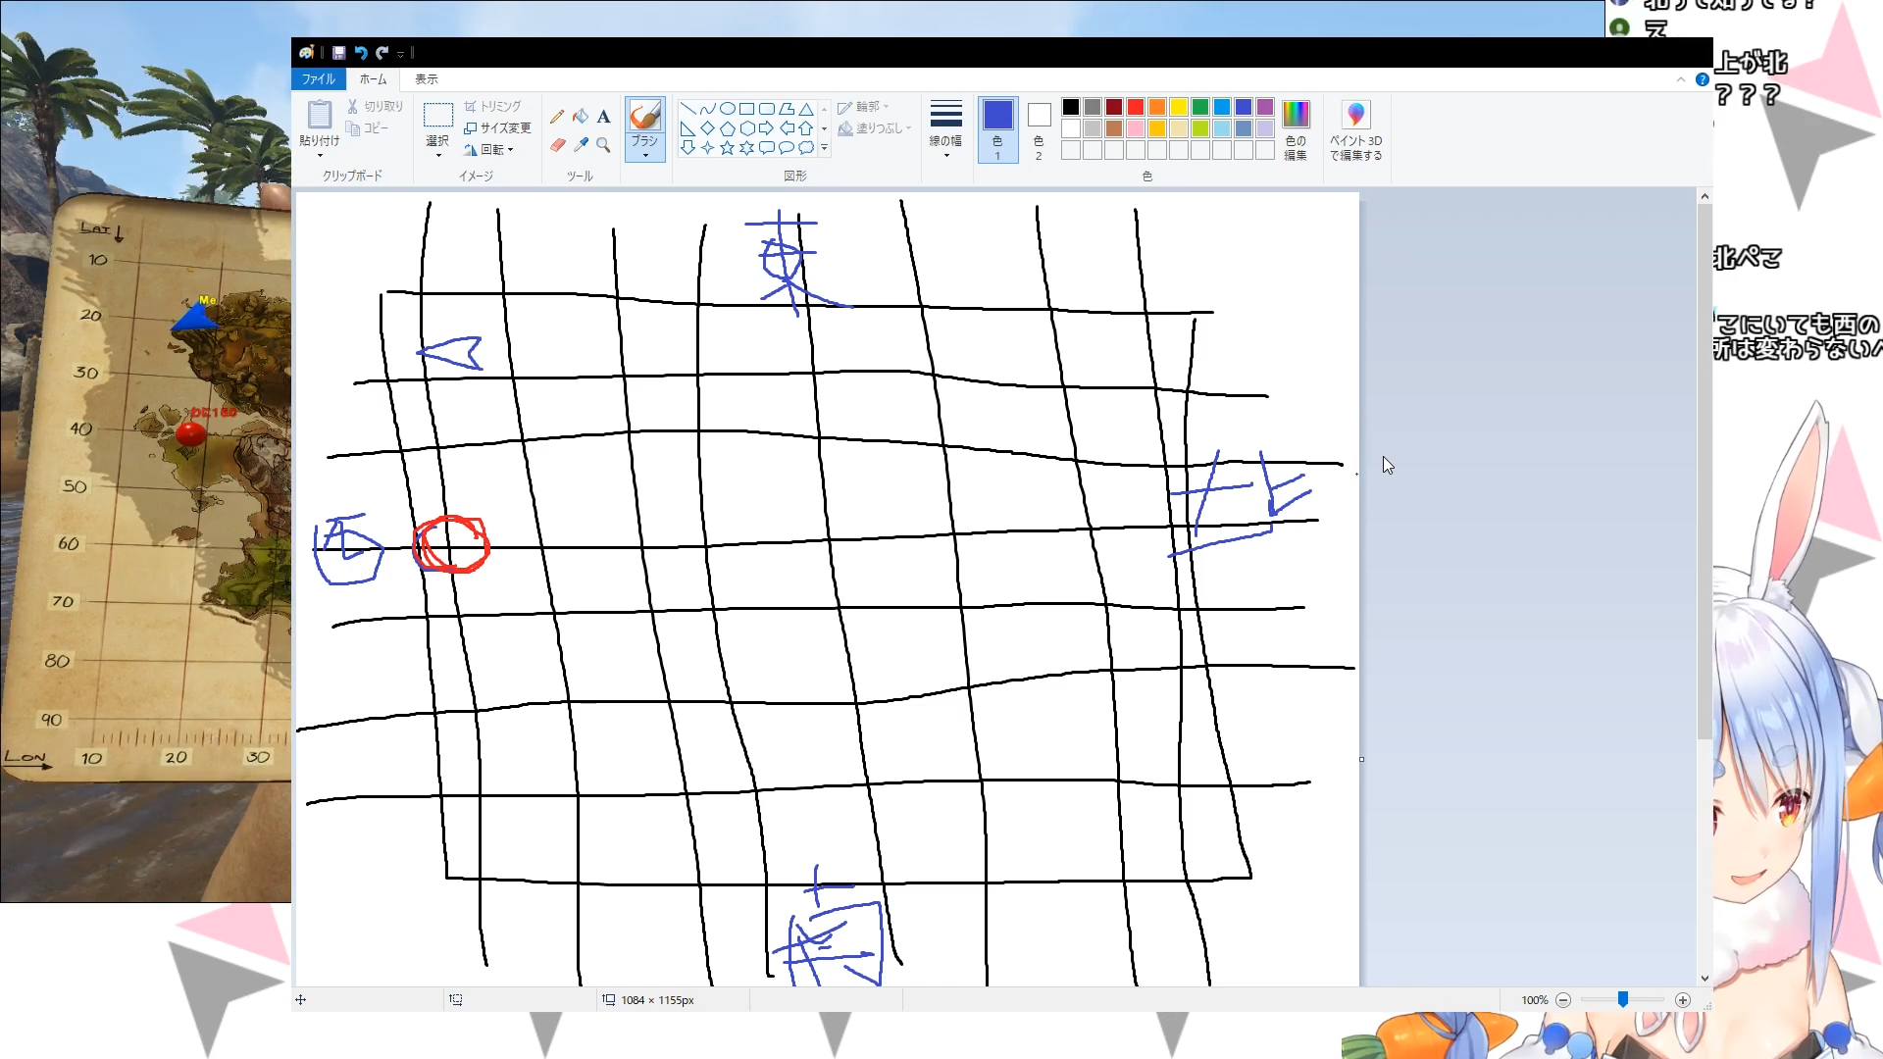The image size is (1883, 1059).
Task: Click the Save icon in quick access toolbar
Action: coord(338,53)
